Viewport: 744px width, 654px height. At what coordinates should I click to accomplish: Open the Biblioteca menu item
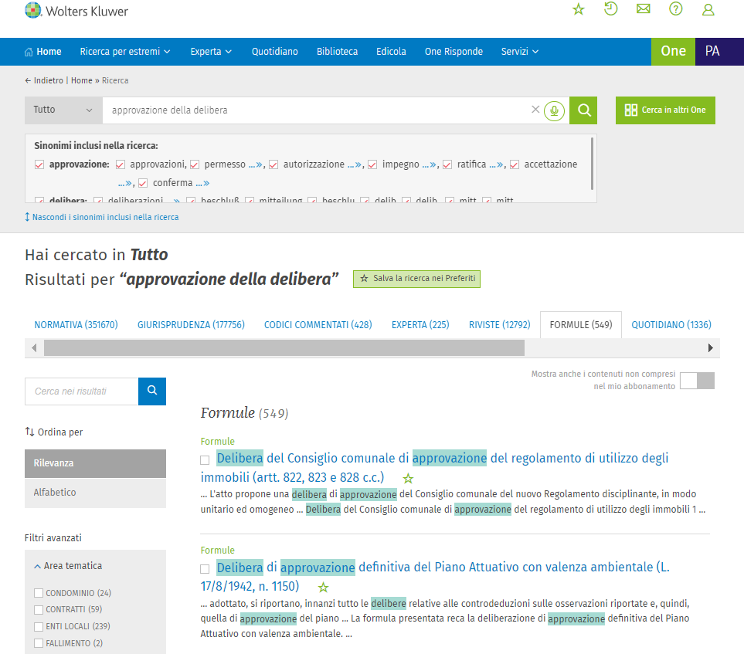tap(337, 52)
